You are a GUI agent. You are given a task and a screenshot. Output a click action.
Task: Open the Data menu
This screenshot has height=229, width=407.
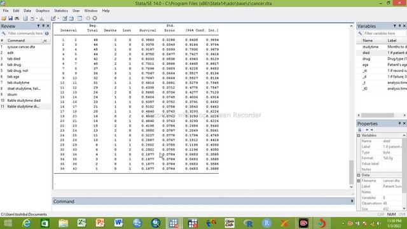[27, 11]
